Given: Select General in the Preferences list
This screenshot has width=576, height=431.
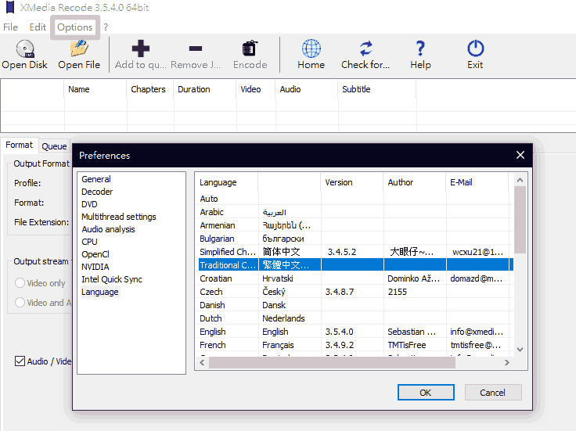Looking at the screenshot, I should tap(96, 179).
